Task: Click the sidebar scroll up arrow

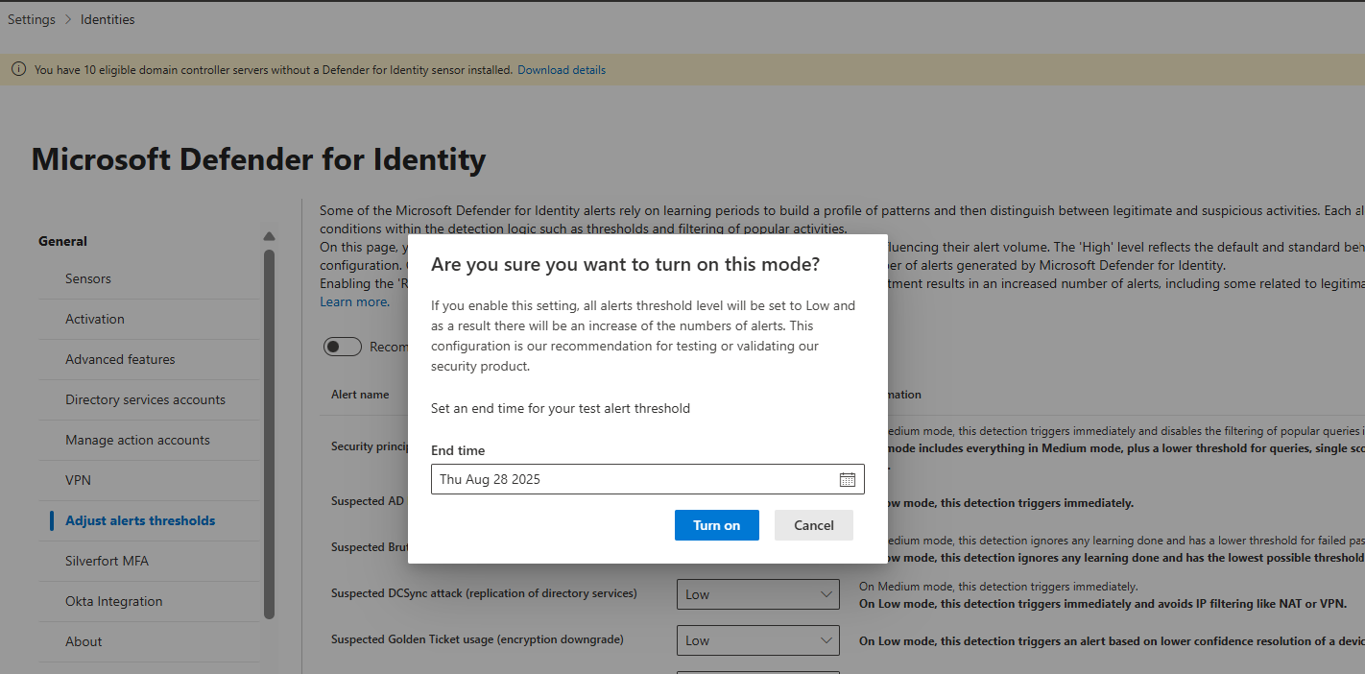Action: pyautogui.click(x=269, y=237)
